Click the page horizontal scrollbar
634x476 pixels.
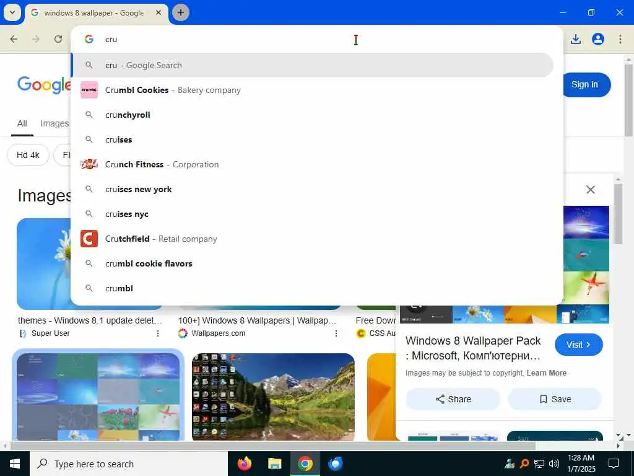click(x=273, y=446)
